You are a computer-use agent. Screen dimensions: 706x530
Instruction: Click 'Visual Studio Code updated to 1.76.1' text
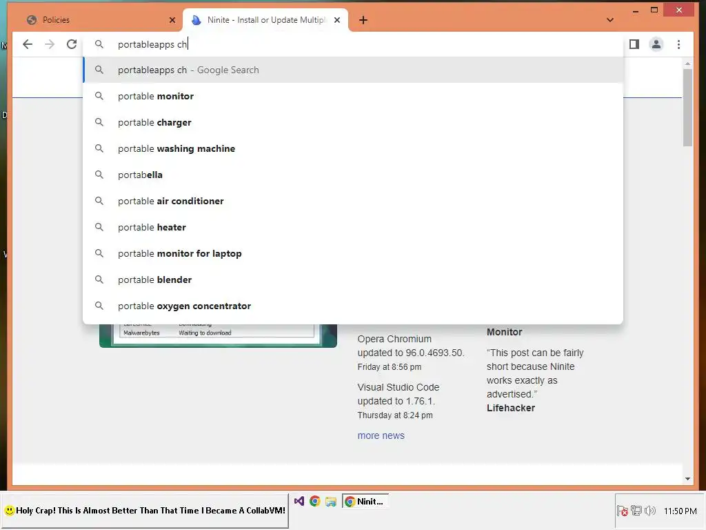tap(398, 394)
